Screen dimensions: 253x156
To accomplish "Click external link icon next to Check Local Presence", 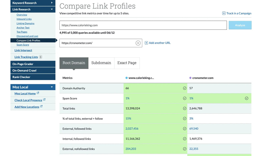I will tap(44, 100).
